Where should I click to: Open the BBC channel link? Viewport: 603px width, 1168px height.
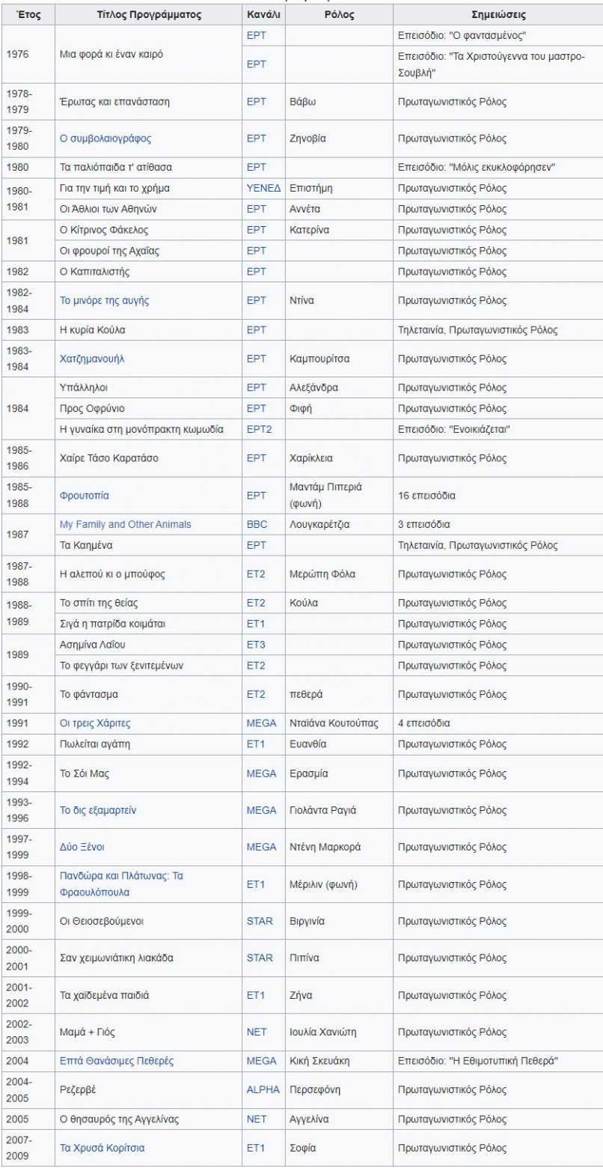[x=257, y=525]
